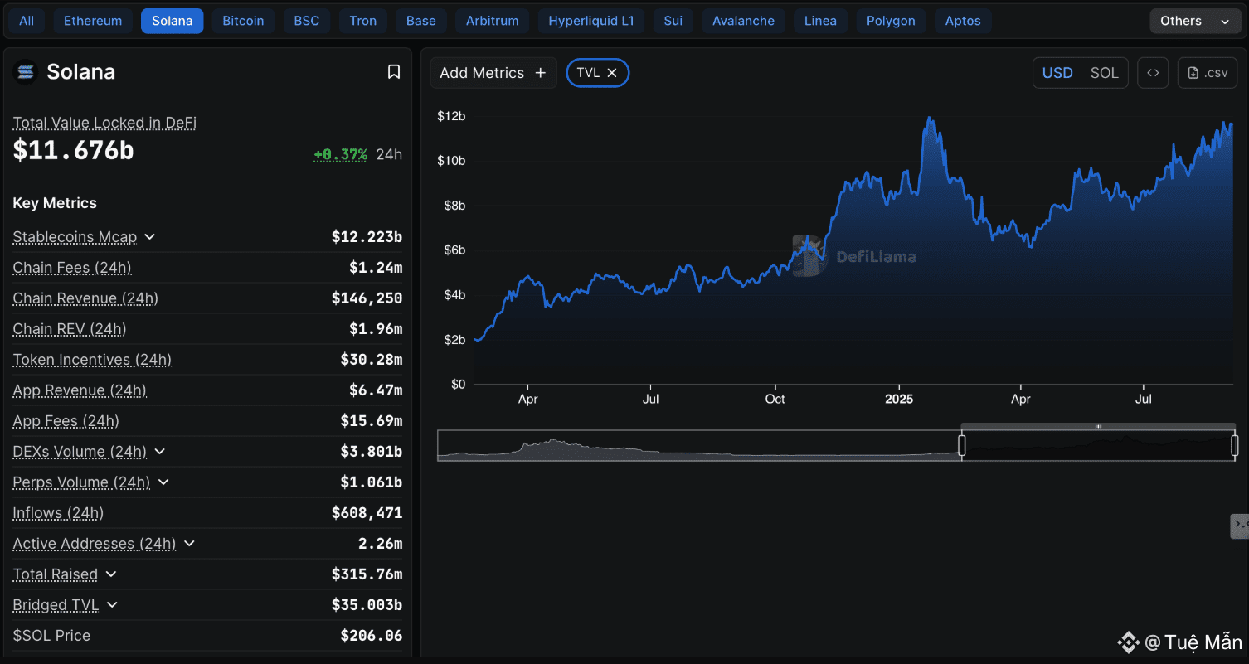This screenshot has height=664, width=1249.
Task: Click the Chain REV (24h) label
Action: (x=70, y=329)
